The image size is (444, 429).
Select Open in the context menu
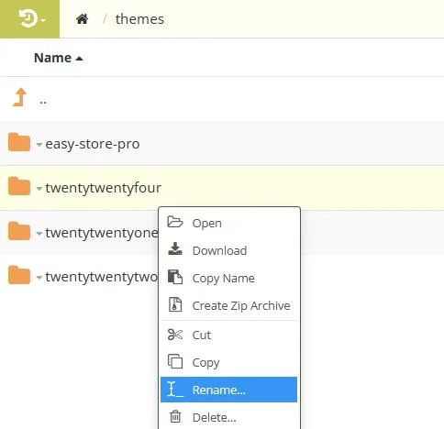pyautogui.click(x=228, y=223)
